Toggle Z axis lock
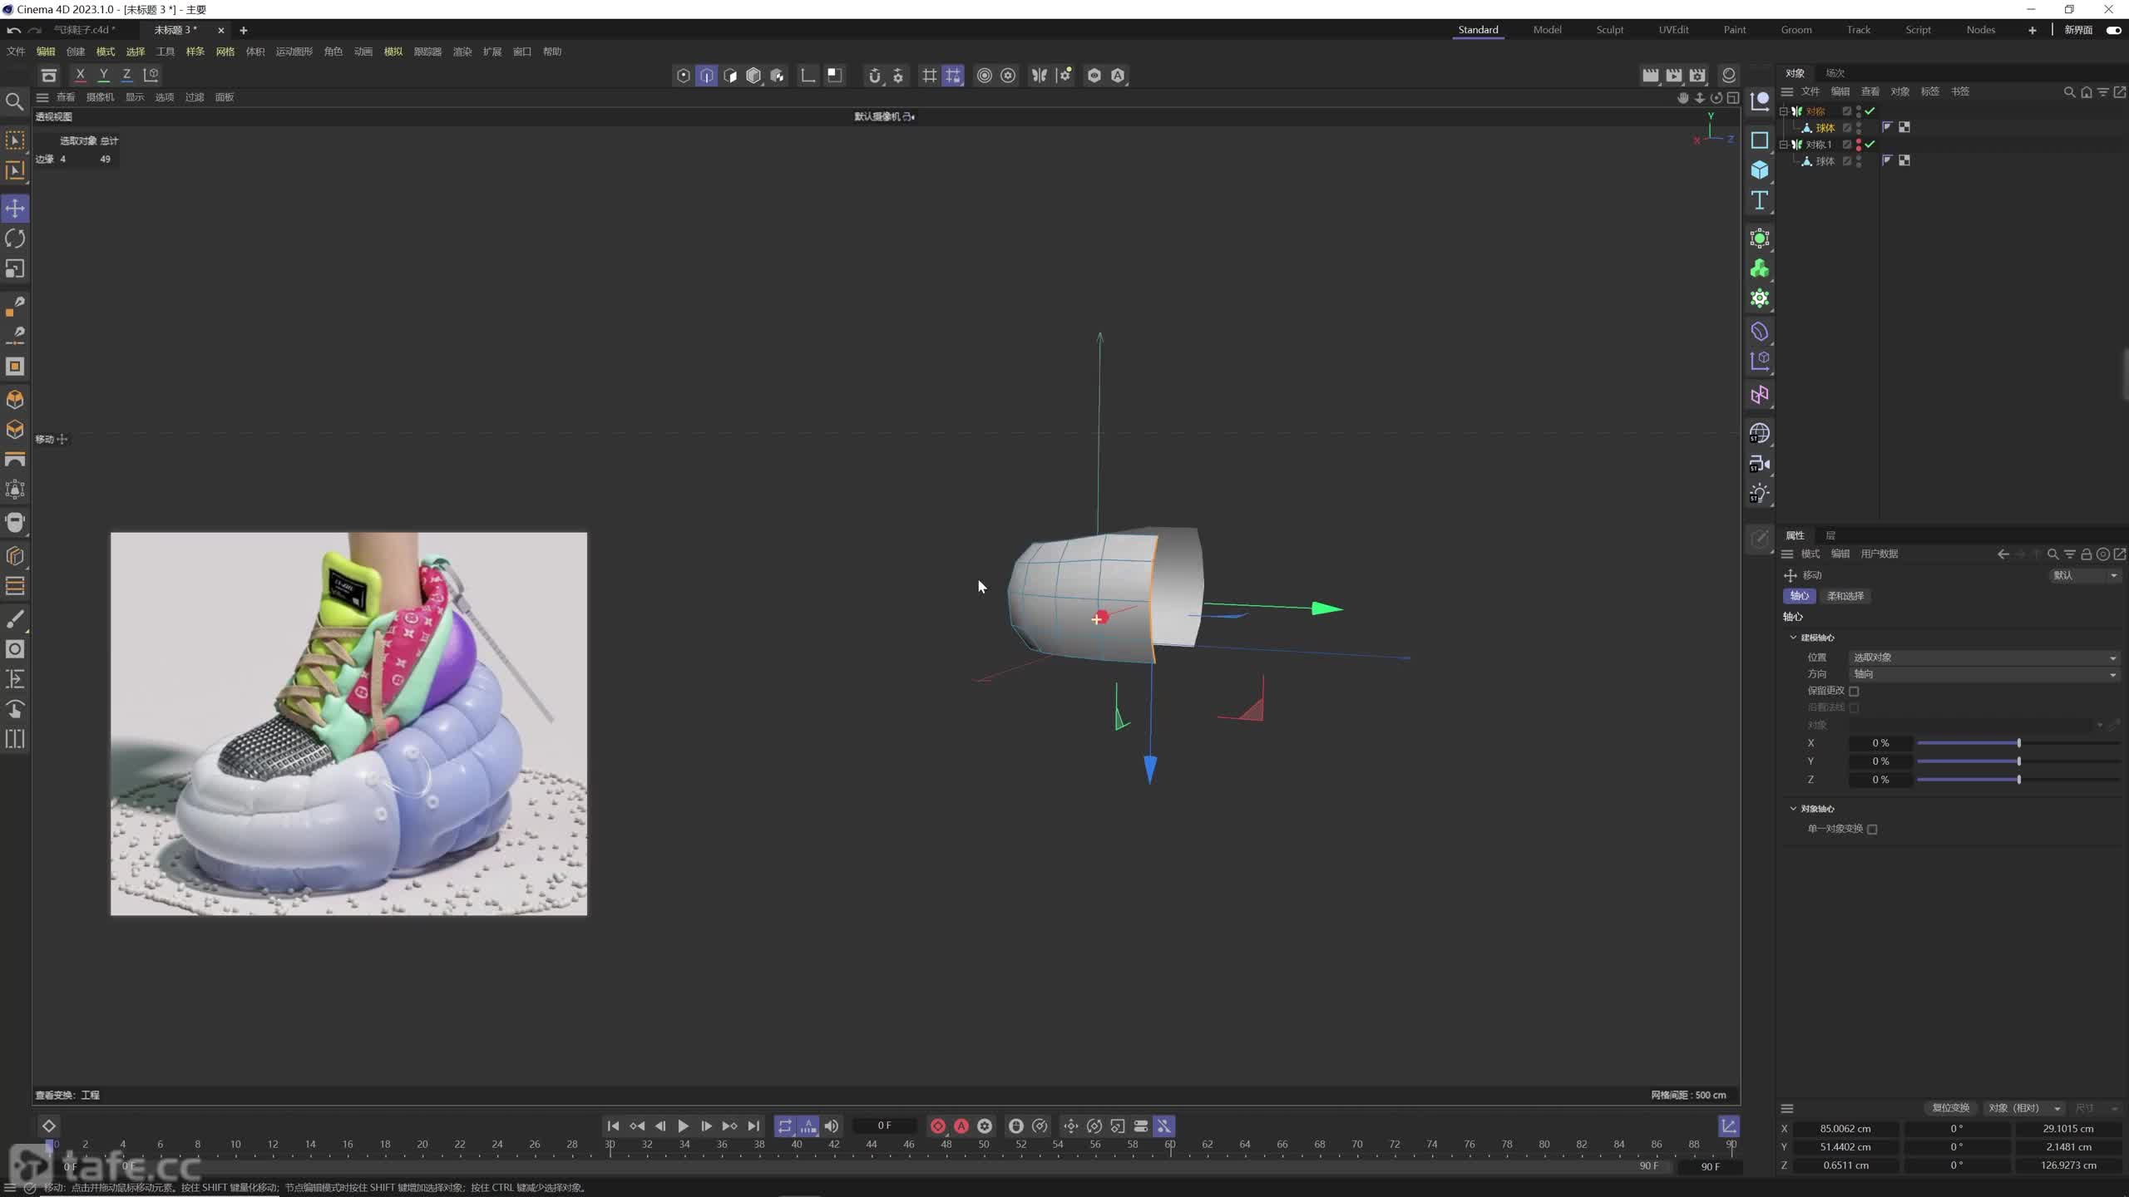Image resolution: width=2129 pixels, height=1197 pixels. click(126, 75)
